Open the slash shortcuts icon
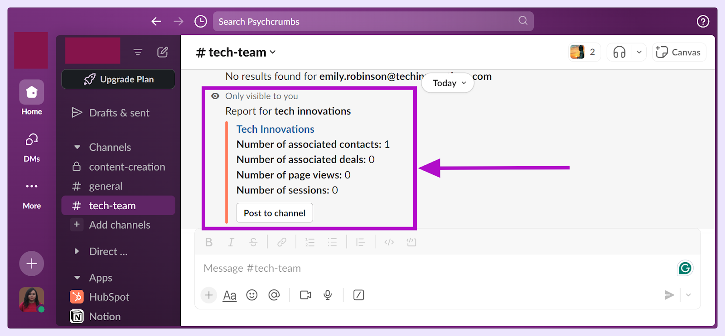This screenshot has width=725, height=336. coord(358,295)
